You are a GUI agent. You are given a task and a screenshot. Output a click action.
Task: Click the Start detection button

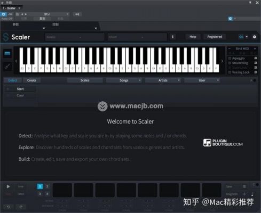[x=20, y=89]
